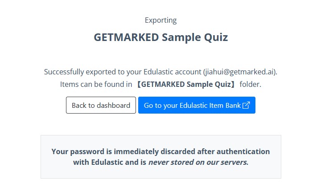Go back to the dashboard
The height and width of the screenshot is (196, 329).
101,105
